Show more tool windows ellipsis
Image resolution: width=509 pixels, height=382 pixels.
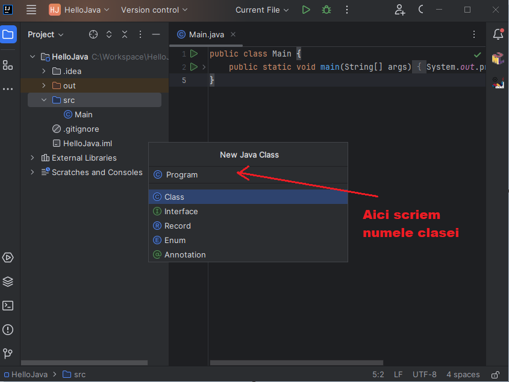[8, 89]
